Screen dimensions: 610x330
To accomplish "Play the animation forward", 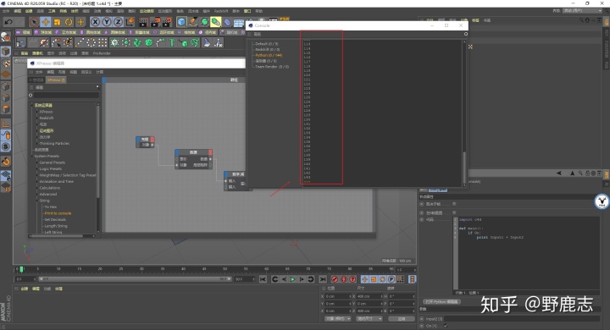I will tap(292, 279).
